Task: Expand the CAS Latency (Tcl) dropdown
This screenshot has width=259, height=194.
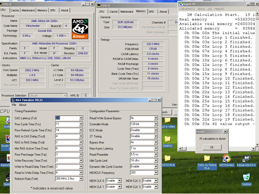Action: click(81, 118)
